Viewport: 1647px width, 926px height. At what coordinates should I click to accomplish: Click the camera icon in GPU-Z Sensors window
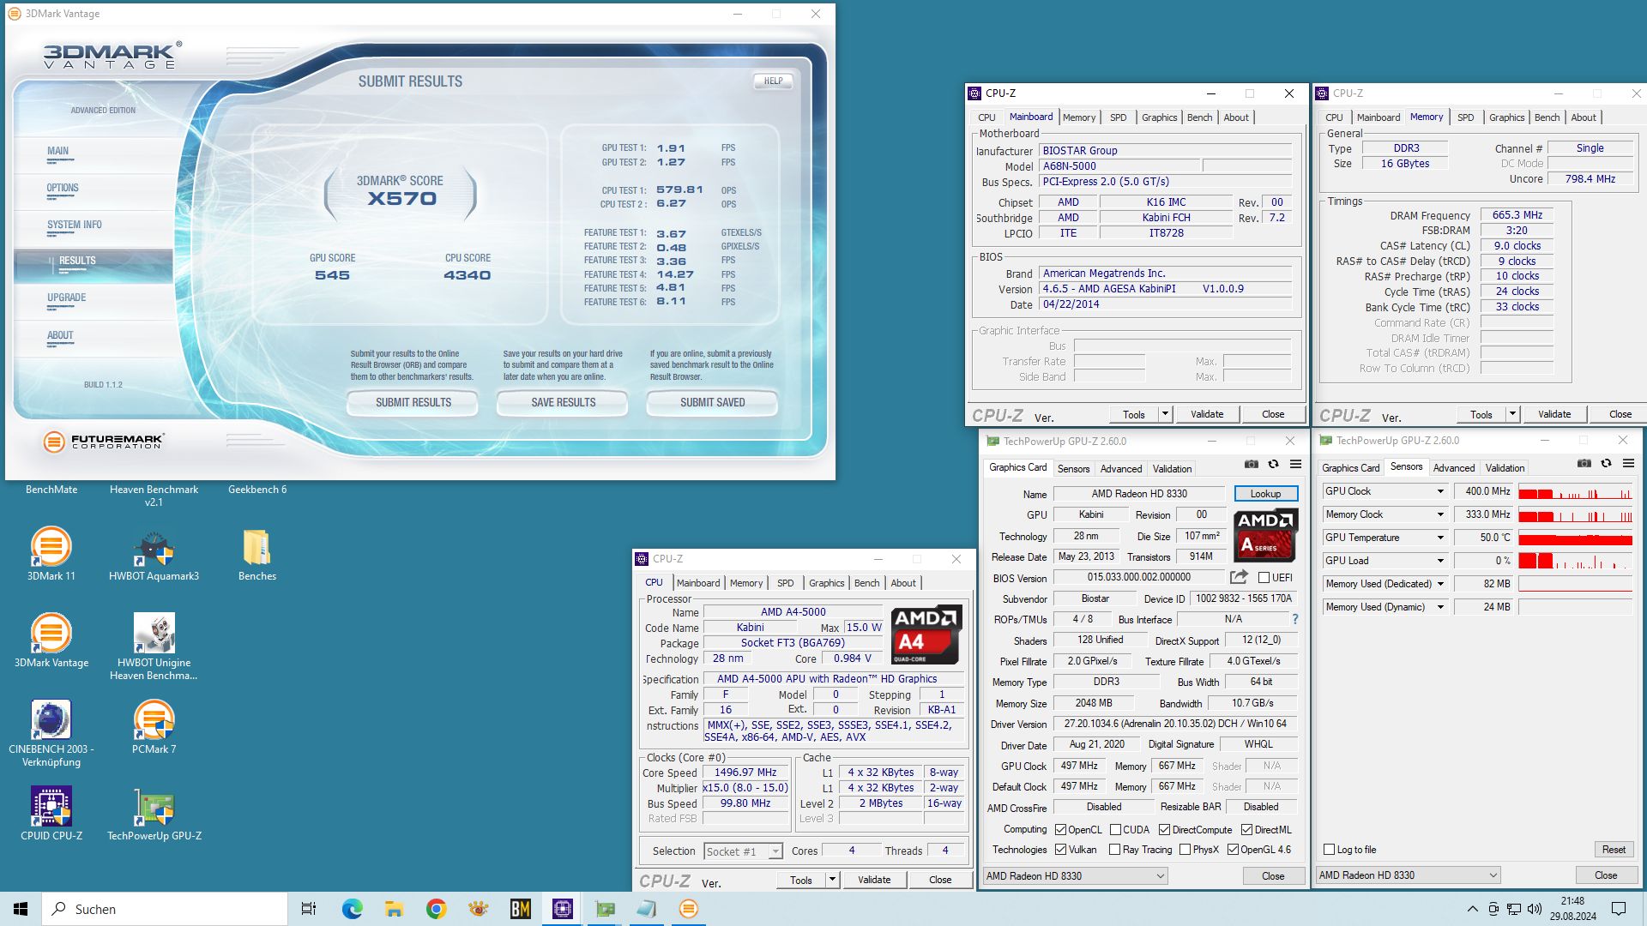(x=1584, y=463)
